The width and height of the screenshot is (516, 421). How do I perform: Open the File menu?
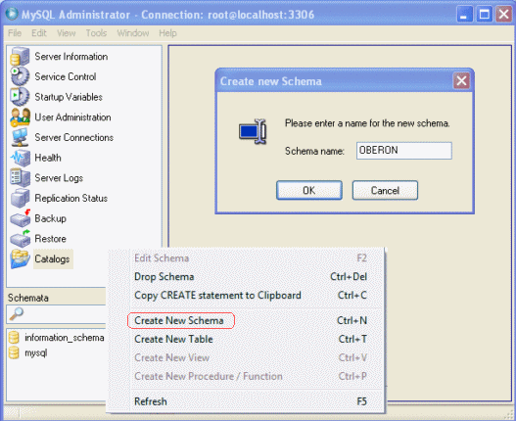[x=15, y=33]
